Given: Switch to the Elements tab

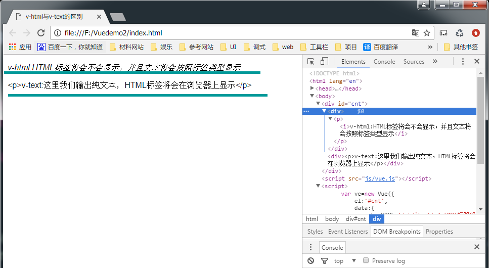Looking at the screenshot, I should (353, 62).
